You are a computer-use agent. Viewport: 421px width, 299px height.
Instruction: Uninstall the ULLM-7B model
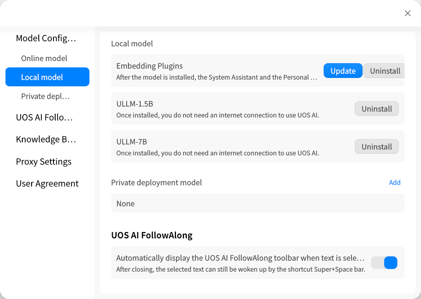click(x=376, y=147)
